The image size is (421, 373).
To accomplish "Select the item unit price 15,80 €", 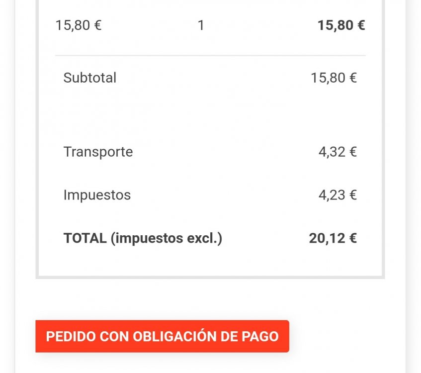I will tap(79, 25).
